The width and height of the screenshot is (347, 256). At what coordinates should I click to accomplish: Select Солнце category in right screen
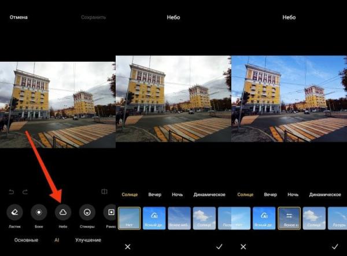coord(245,195)
